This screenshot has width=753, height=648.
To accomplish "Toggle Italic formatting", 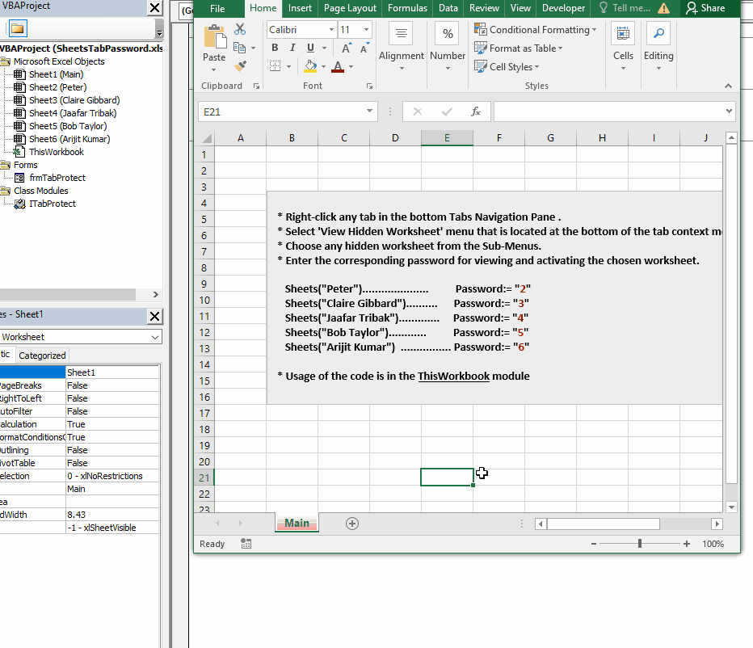I will (x=292, y=48).
